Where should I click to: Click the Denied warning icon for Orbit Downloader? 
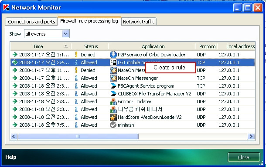(76, 55)
